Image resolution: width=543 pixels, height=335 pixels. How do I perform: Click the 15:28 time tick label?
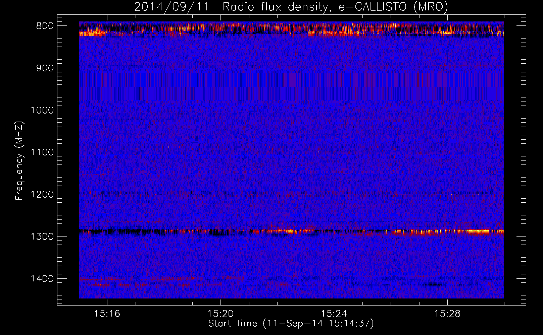coord(447,314)
